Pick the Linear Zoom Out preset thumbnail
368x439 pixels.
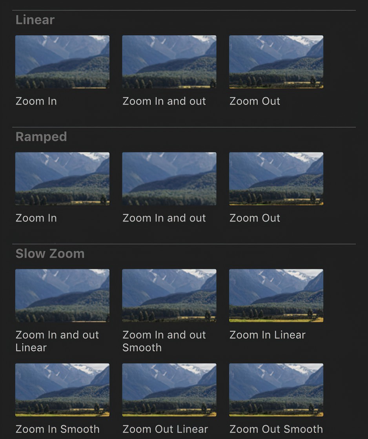tap(276, 62)
